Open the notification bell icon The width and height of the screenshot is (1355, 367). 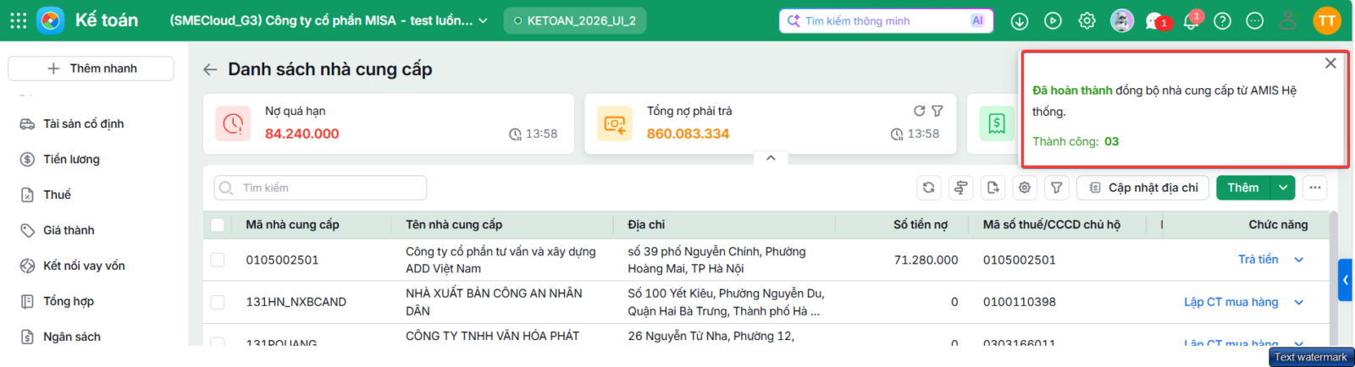[x=1191, y=21]
